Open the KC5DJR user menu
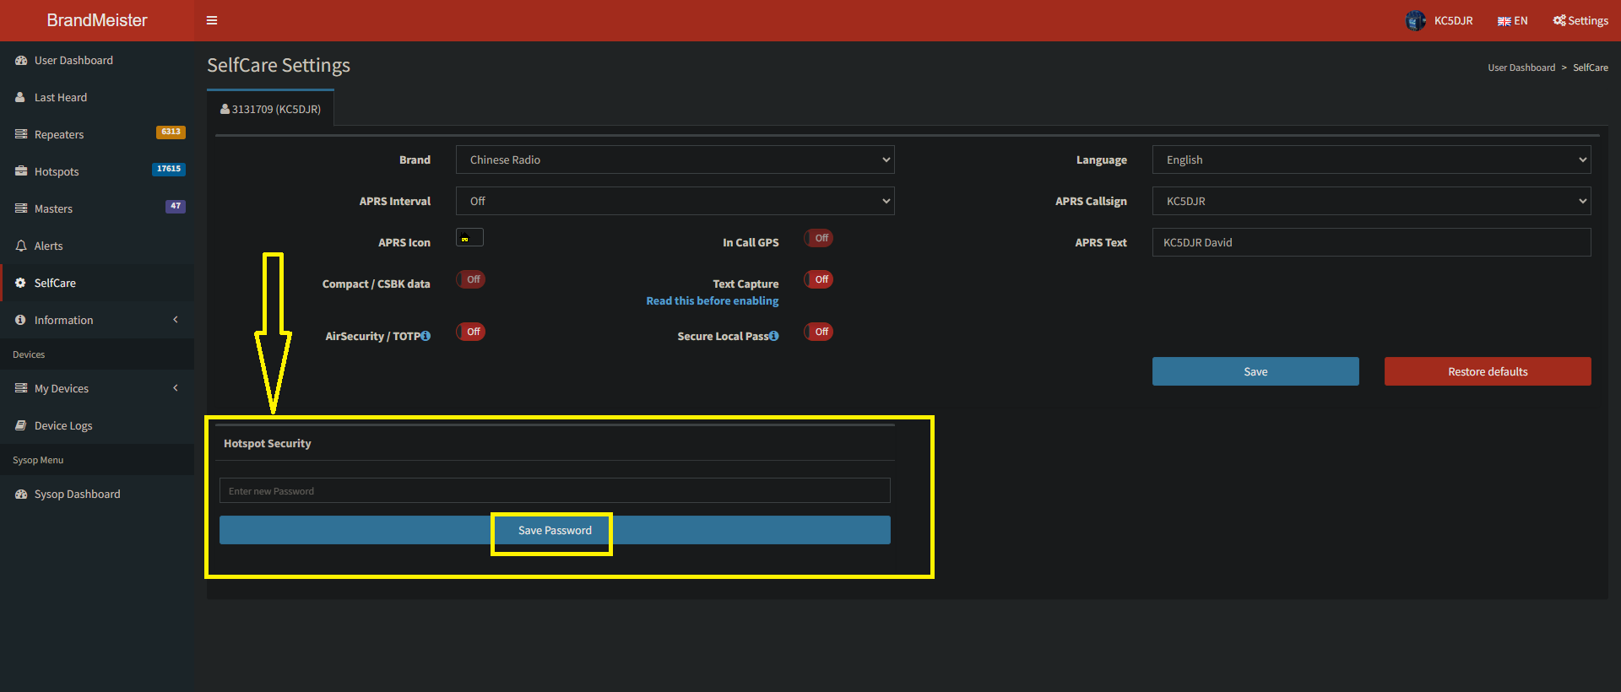 (1439, 20)
